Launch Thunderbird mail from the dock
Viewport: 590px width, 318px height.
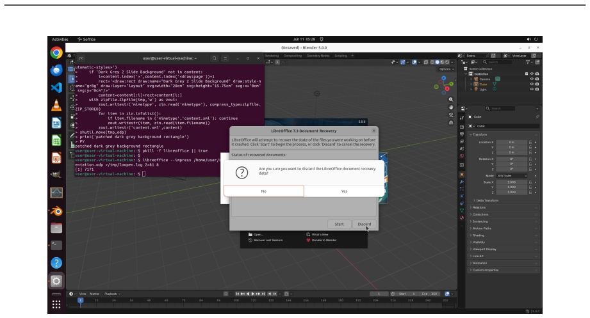click(56, 70)
